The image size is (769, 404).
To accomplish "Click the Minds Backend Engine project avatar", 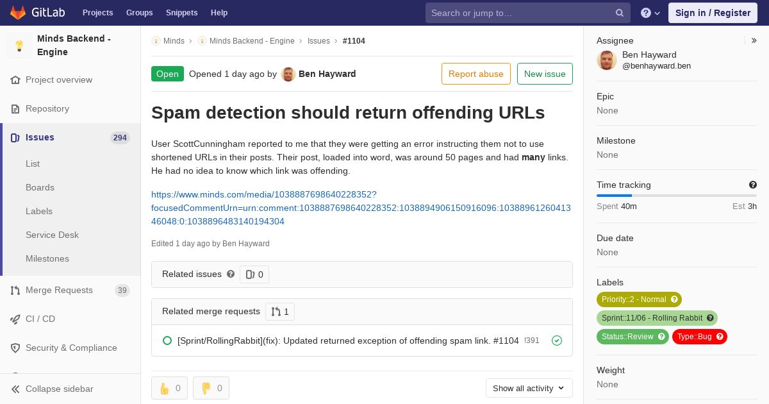I will [19, 46].
